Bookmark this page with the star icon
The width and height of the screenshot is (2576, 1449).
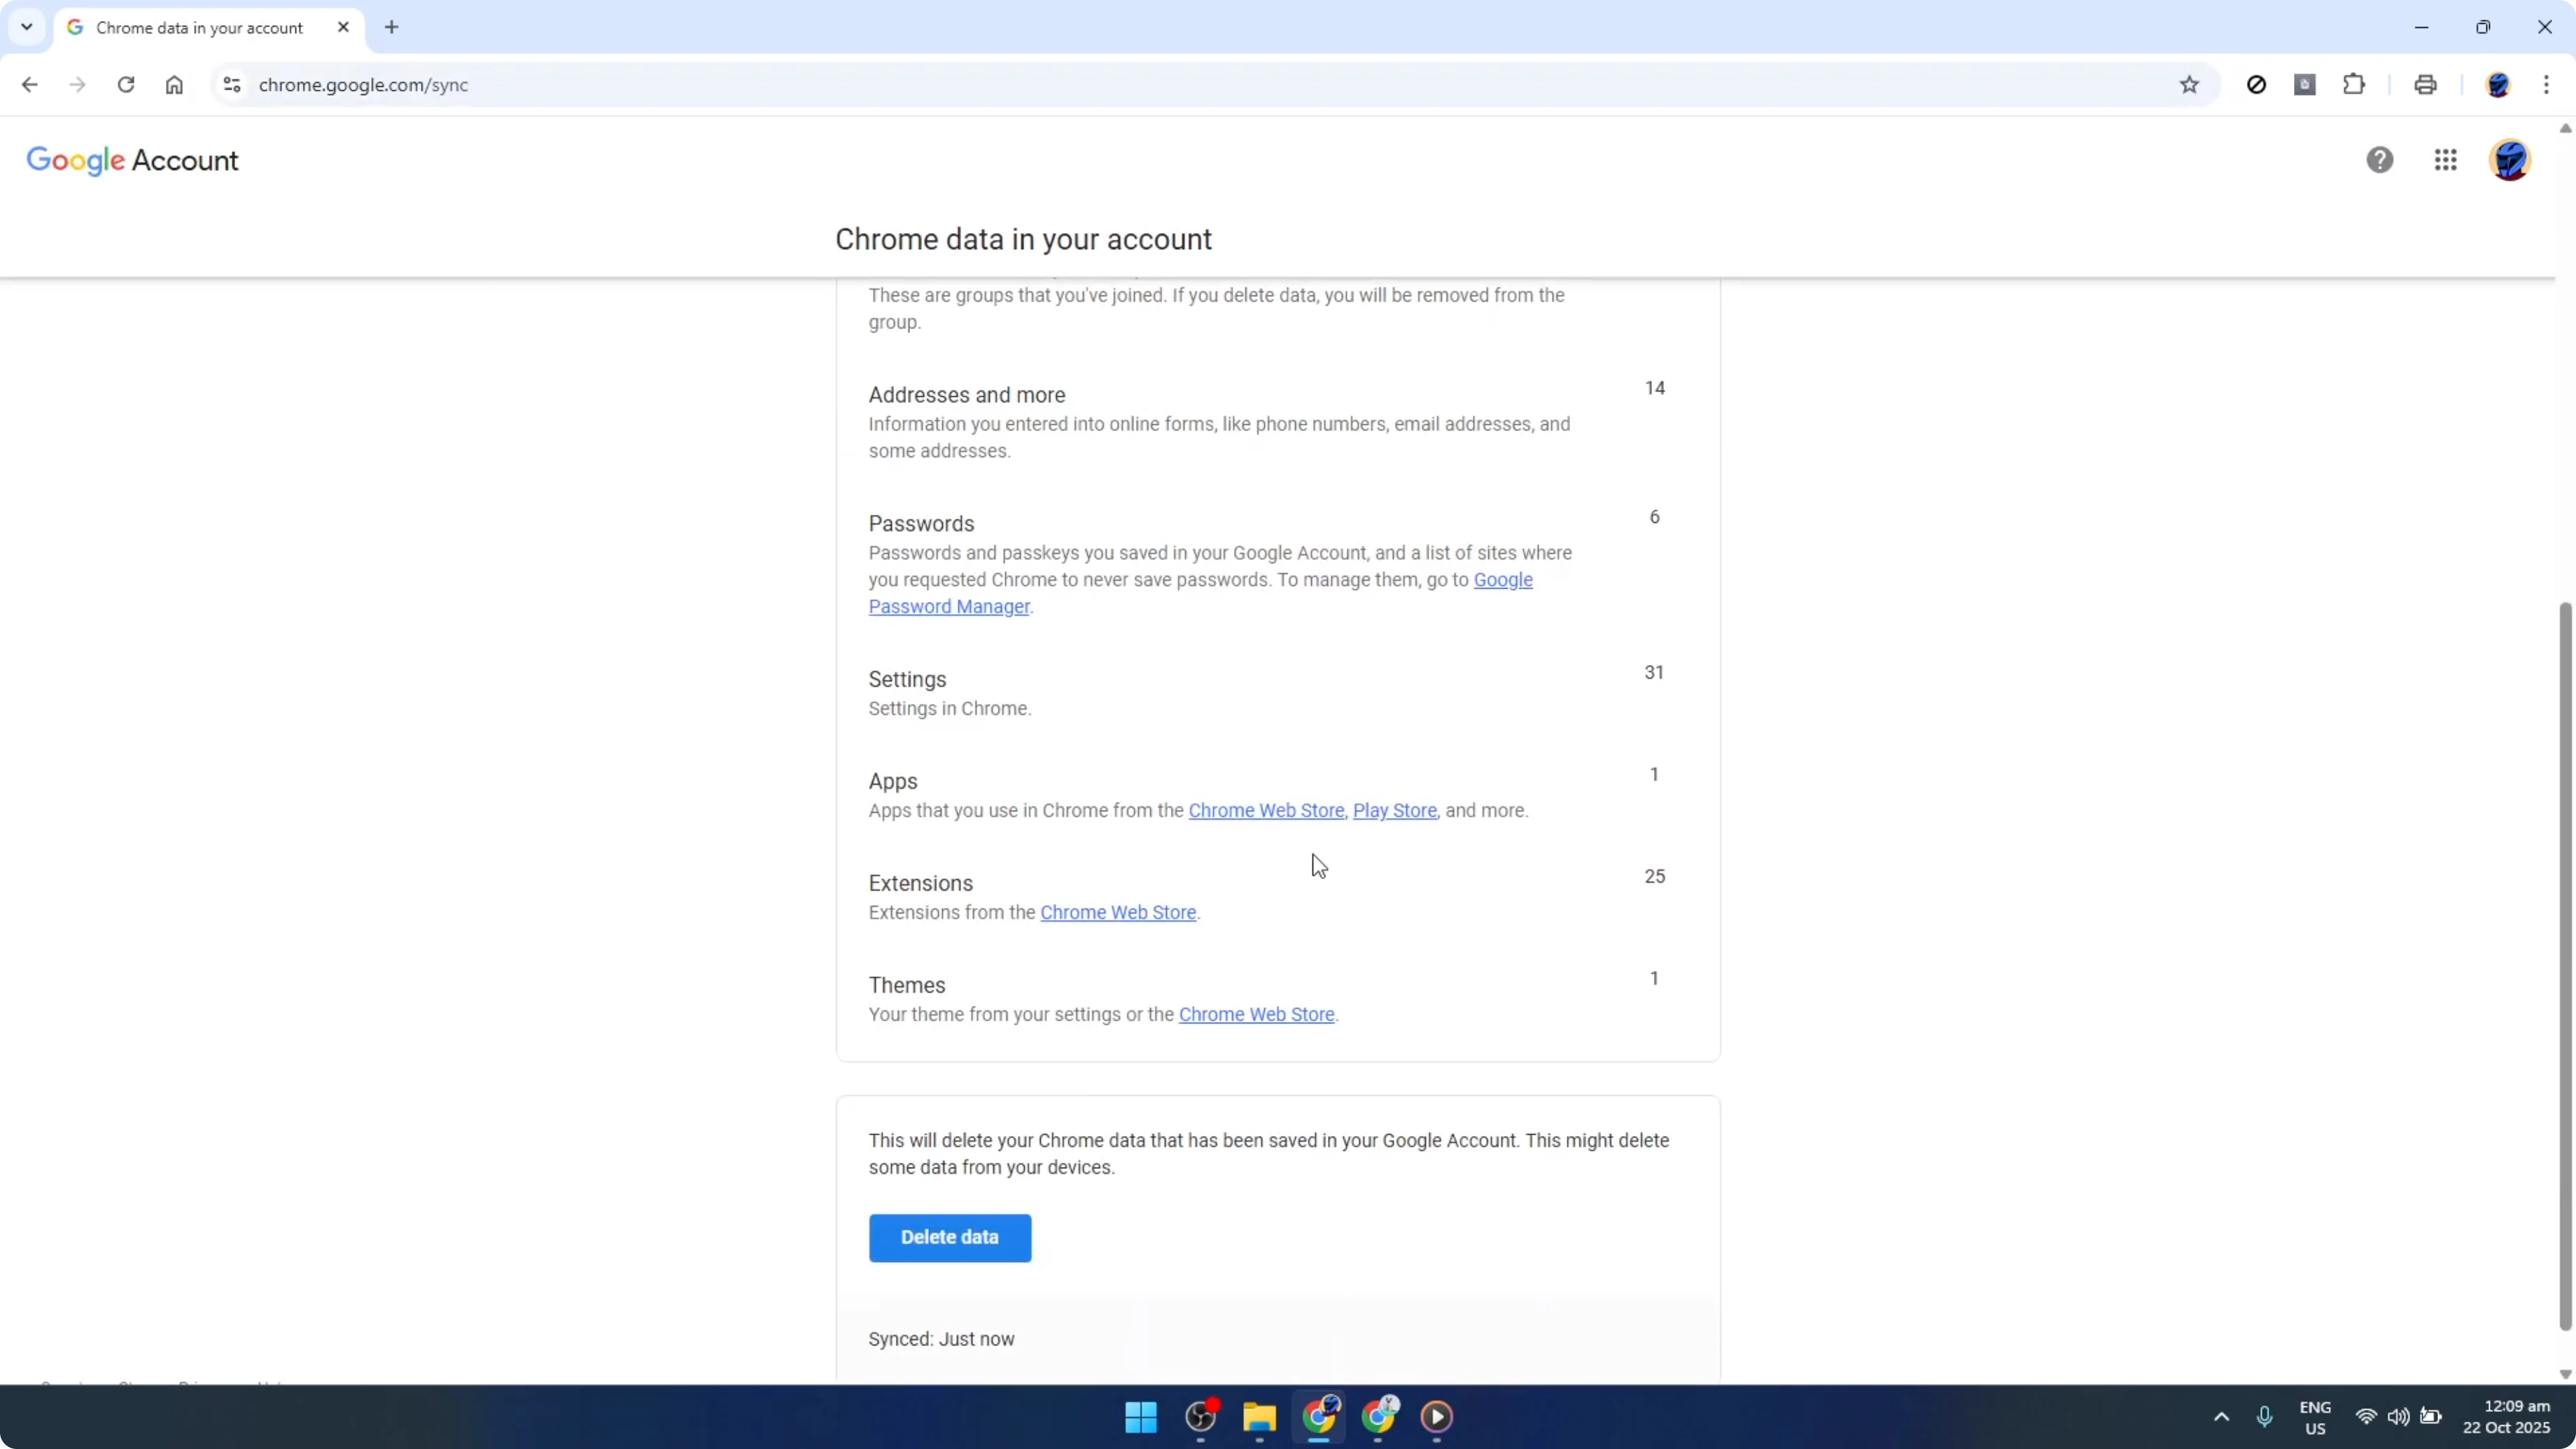2189,84
